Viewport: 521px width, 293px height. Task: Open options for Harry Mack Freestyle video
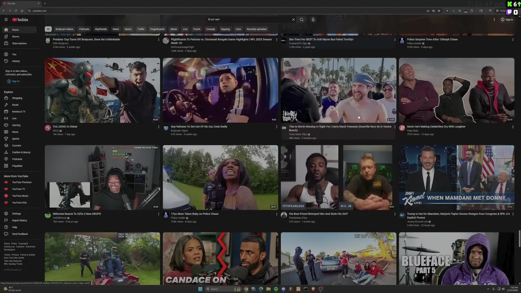[395, 127]
